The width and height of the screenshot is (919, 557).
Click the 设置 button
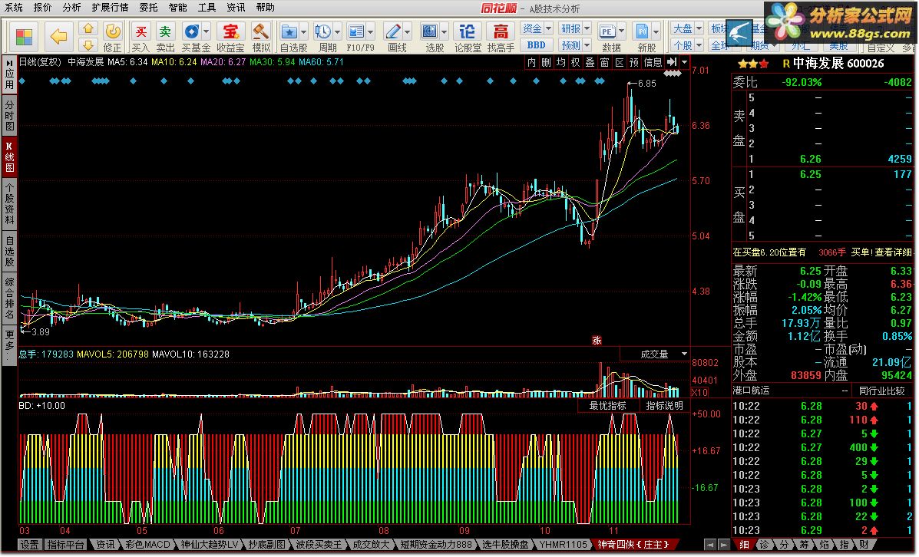(30, 545)
